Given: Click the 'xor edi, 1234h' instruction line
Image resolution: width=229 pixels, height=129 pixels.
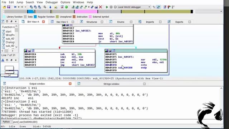Looking at the screenshot, I should (x=136, y=60).
